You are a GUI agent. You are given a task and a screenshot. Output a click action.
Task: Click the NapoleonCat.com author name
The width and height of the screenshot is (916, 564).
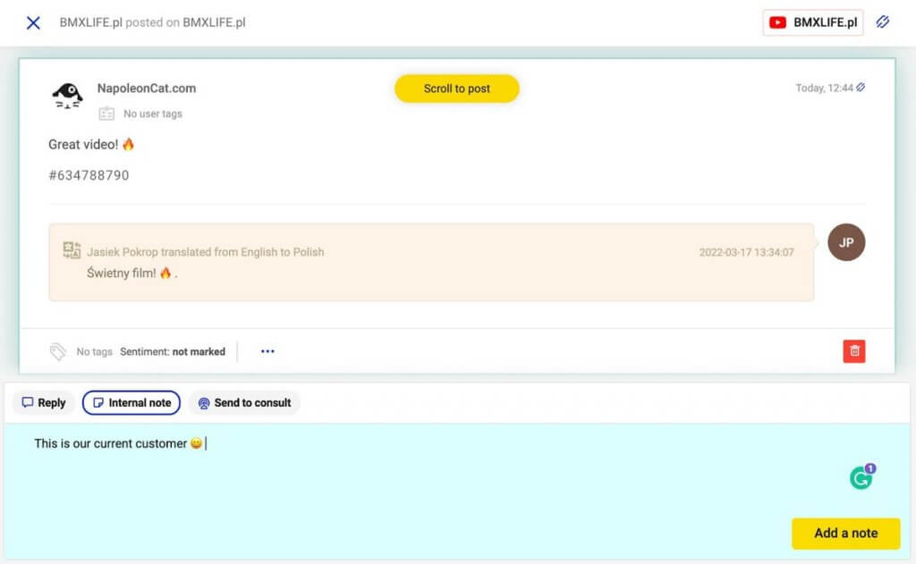(x=147, y=88)
